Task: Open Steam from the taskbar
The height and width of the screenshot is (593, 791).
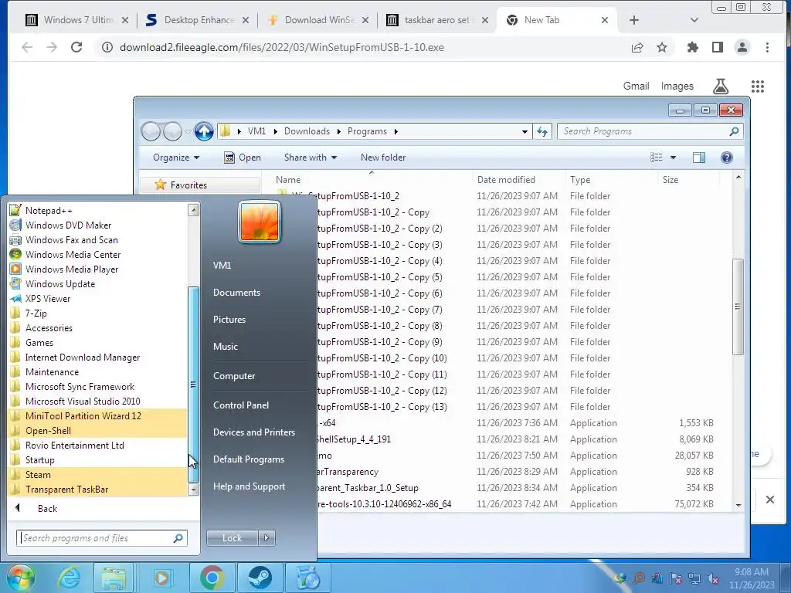Action: pyautogui.click(x=260, y=578)
